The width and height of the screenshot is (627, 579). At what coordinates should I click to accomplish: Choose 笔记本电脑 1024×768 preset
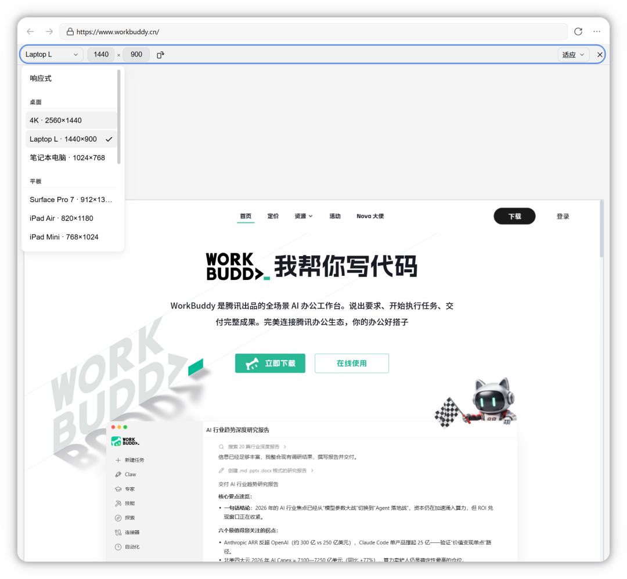[x=71, y=157]
